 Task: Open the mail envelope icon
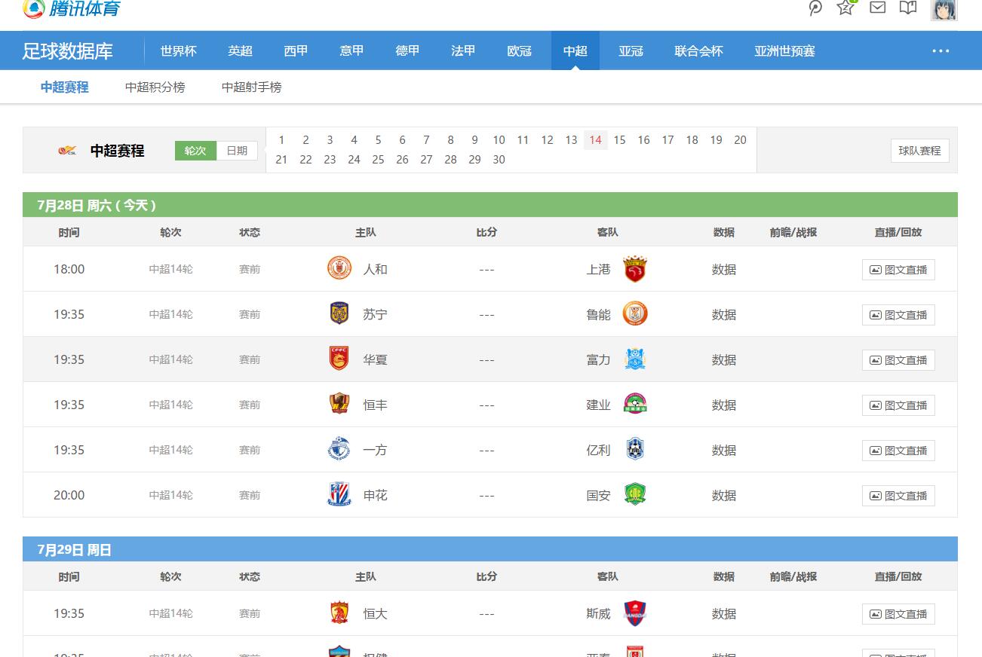click(876, 9)
